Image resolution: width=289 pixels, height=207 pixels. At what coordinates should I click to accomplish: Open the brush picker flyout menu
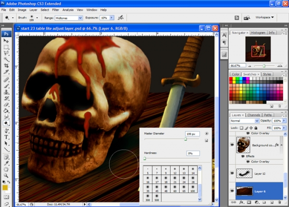click(207, 134)
